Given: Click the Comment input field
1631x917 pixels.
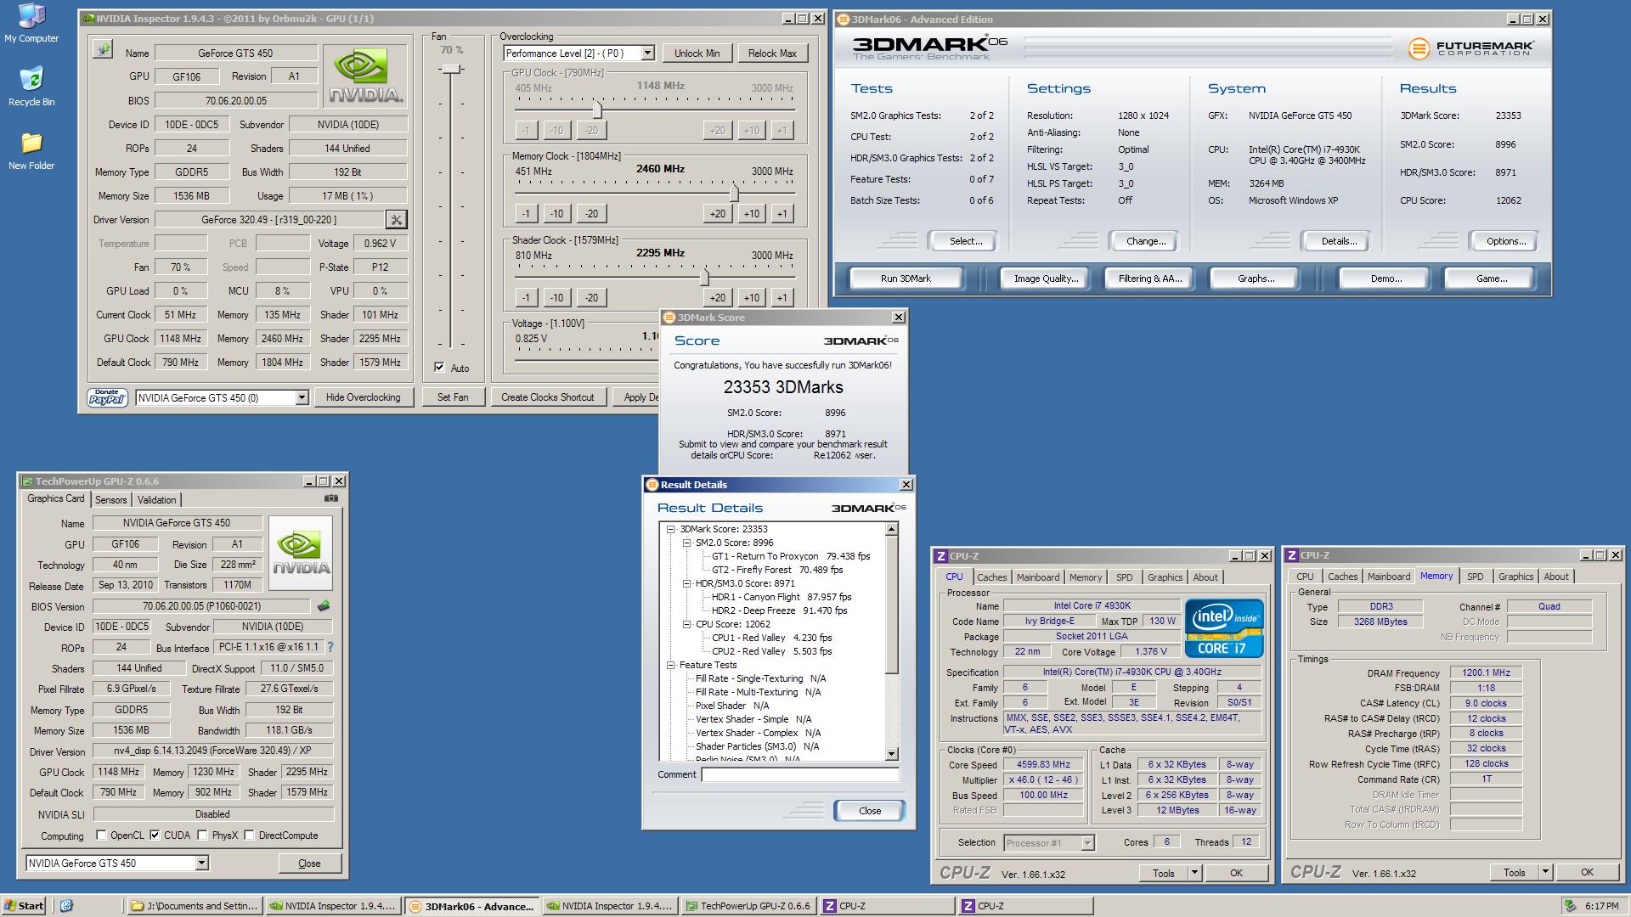Looking at the screenshot, I should point(800,774).
